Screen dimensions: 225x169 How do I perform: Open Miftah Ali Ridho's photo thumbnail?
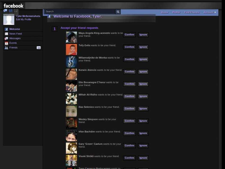[71, 99]
